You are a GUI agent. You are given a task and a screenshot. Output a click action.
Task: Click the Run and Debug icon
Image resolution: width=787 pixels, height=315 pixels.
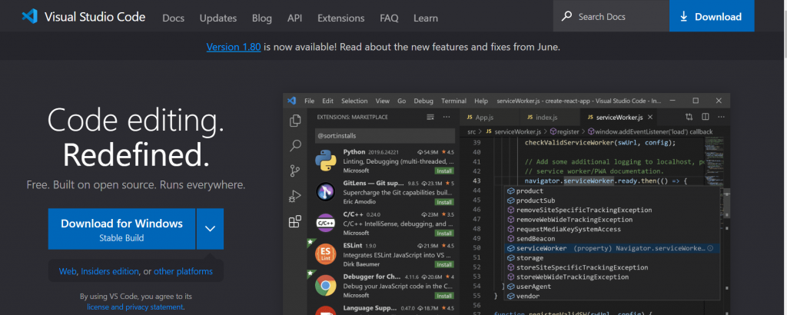click(295, 196)
